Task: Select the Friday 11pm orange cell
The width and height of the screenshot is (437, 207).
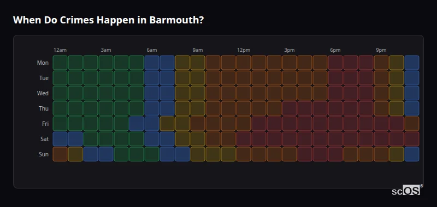Action: pyautogui.click(x=412, y=124)
